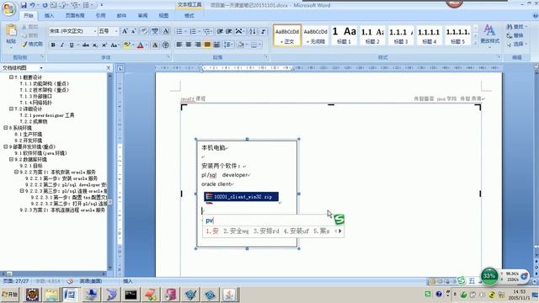Apply the 标题 5 style
This screenshot has width=539, height=303.
pos(457,35)
